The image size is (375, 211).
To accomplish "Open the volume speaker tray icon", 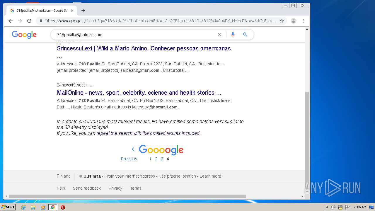I will [x=333, y=207].
